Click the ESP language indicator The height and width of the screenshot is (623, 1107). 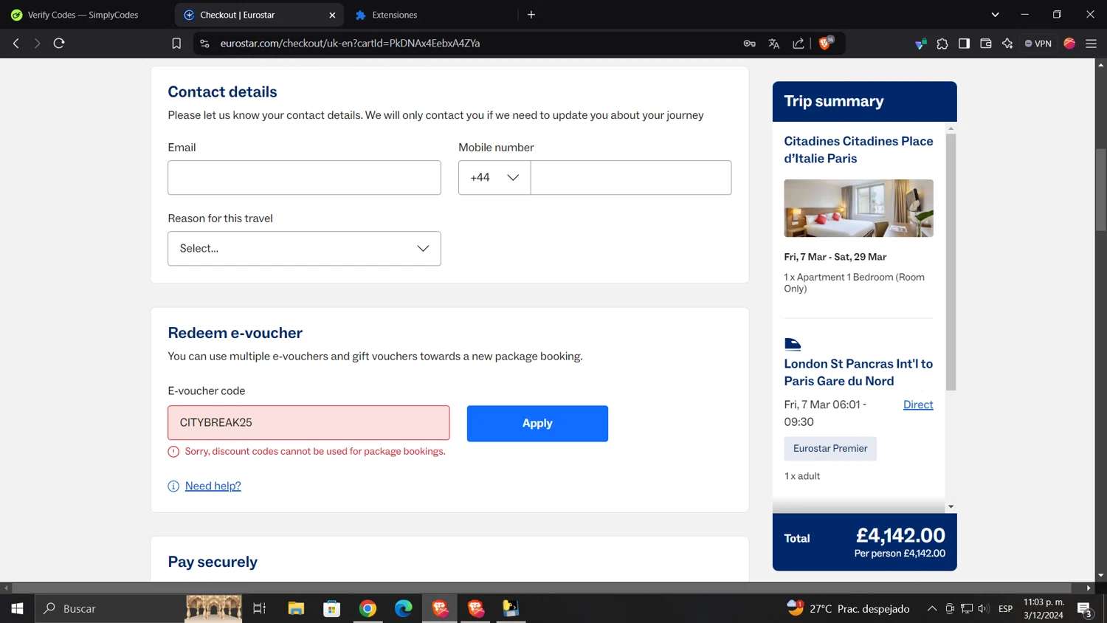pyautogui.click(x=1005, y=608)
